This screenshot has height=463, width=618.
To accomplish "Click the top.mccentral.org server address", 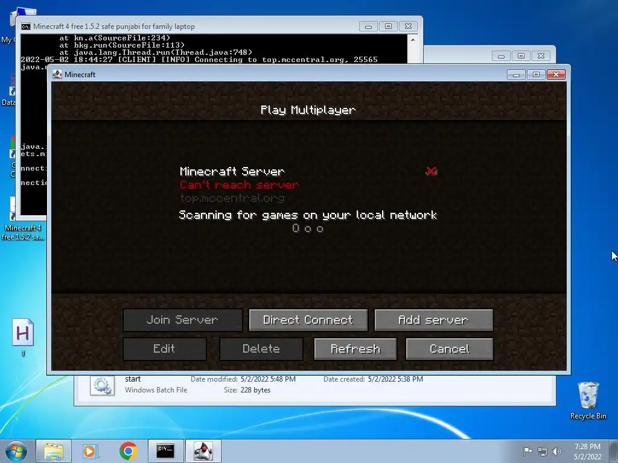I will click(232, 198).
